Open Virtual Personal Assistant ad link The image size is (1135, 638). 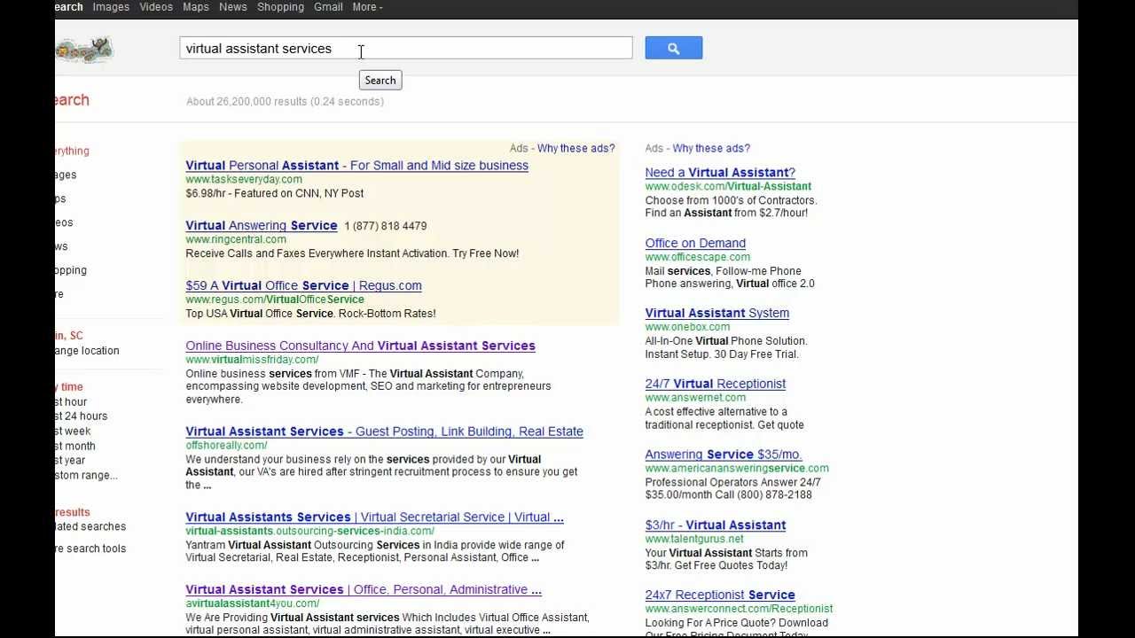pos(356,166)
